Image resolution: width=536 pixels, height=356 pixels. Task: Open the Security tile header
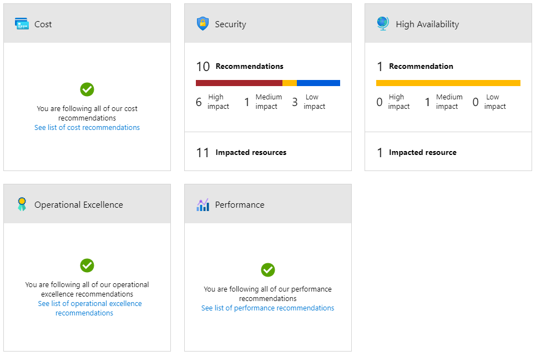point(268,23)
